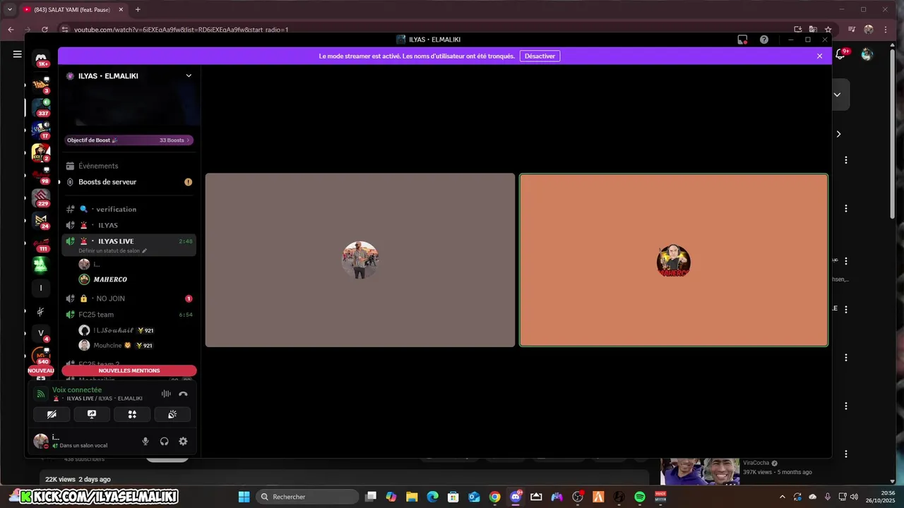Open Discord user settings gear

(183, 441)
